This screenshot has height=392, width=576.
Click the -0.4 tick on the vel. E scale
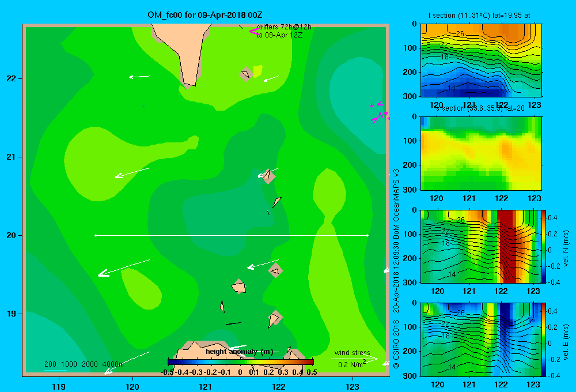click(553, 375)
